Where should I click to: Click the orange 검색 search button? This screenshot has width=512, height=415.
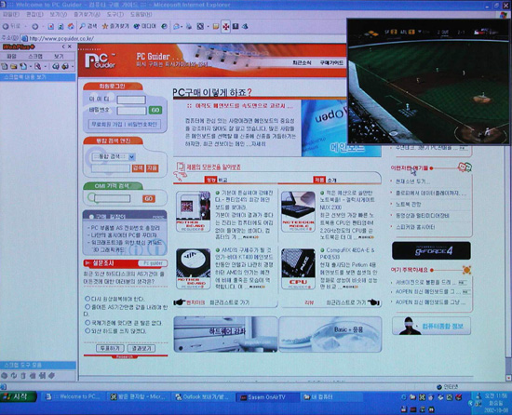[x=138, y=168]
